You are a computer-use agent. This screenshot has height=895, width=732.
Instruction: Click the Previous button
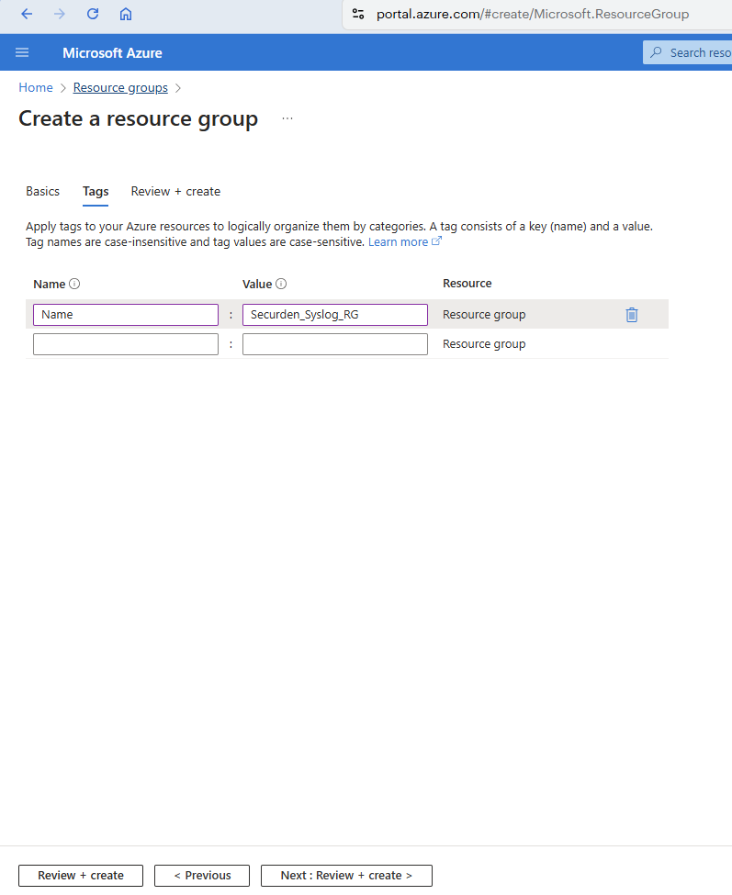coord(202,876)
